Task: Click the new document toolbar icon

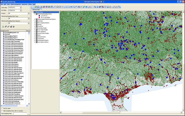Action: pyautogui.click(x=33, y=7)
